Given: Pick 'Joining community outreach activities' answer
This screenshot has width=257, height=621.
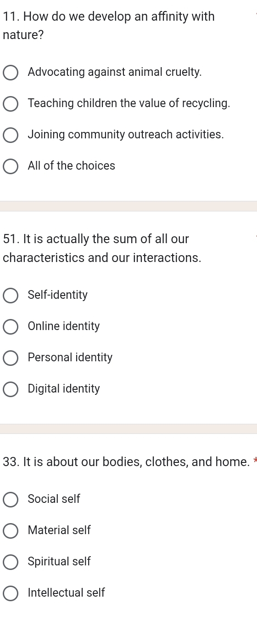Looking at the screenshot, I should (11, 135).
